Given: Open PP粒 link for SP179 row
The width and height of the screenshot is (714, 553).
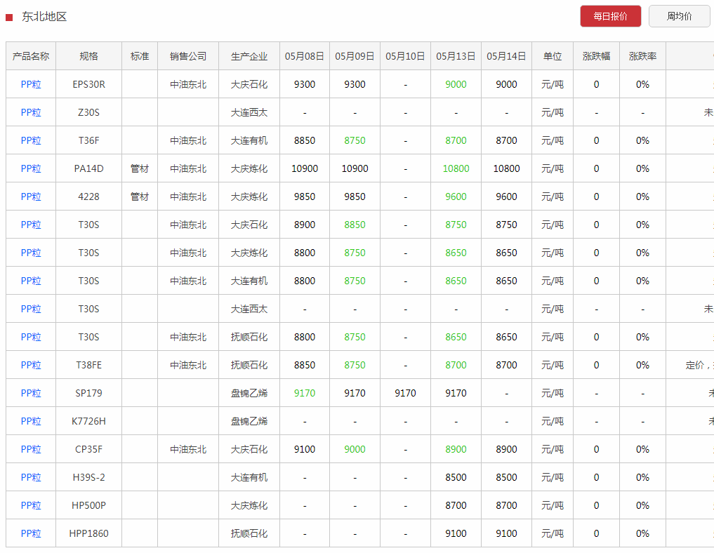Looking at the screenshot, I should click(x=31, y=393).
